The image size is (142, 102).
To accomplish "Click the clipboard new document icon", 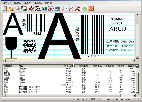I will click(x=5, y=8).
